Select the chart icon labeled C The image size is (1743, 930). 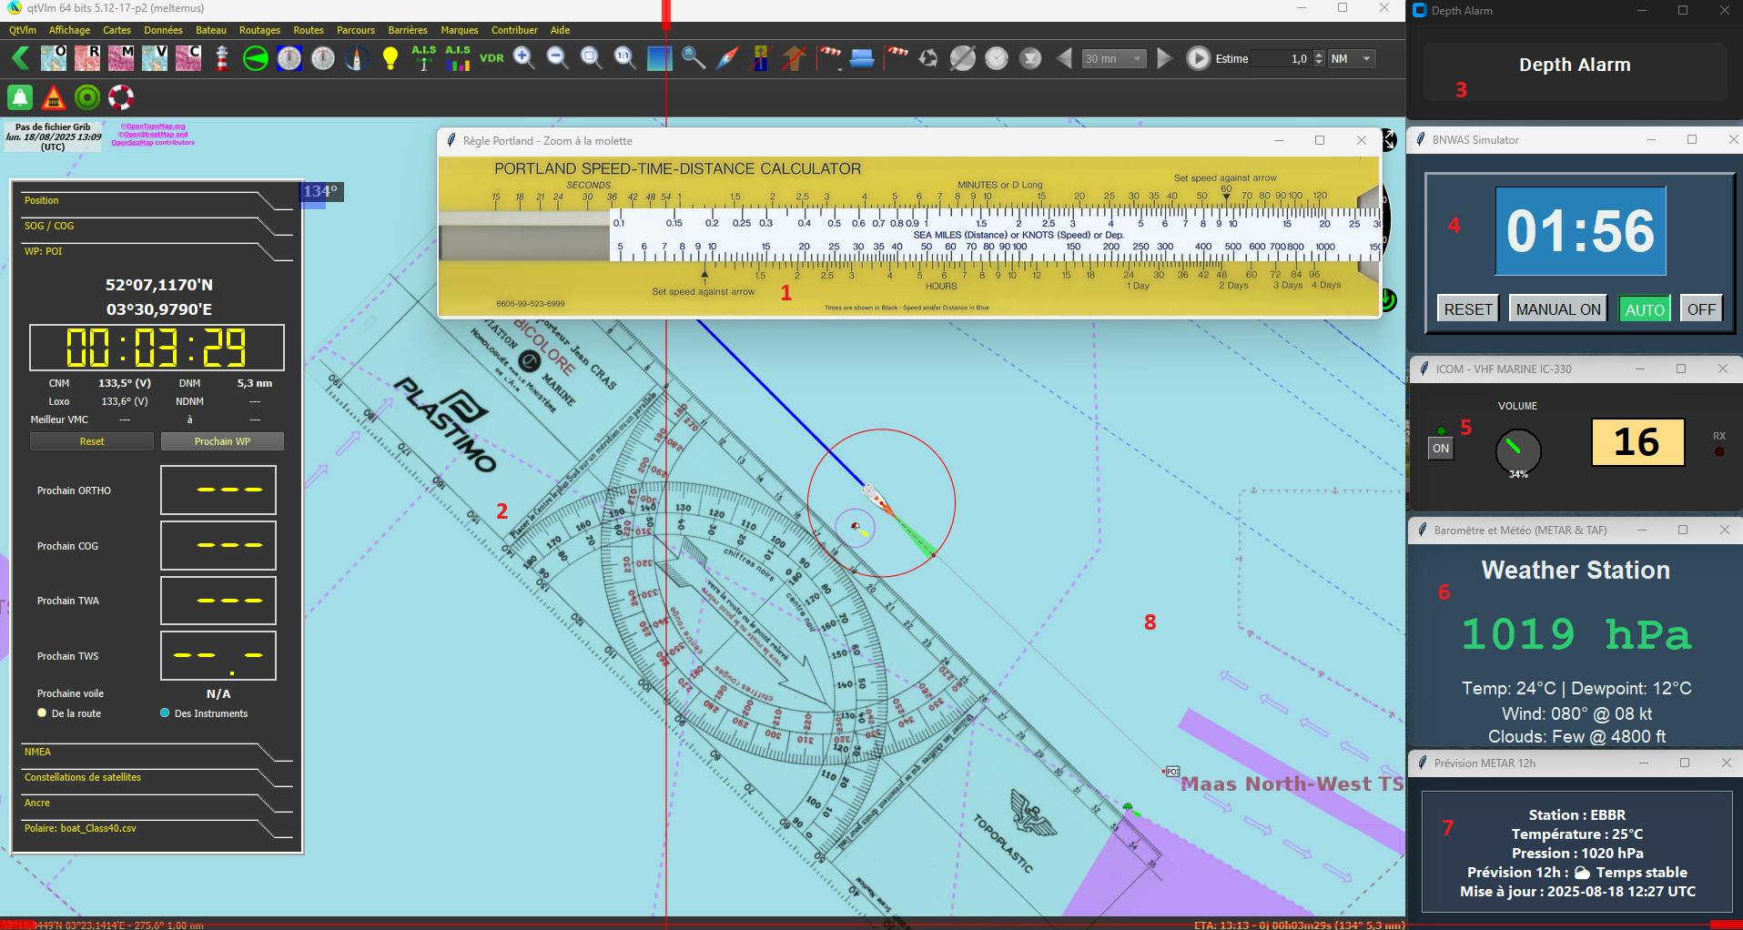[188, 58]
